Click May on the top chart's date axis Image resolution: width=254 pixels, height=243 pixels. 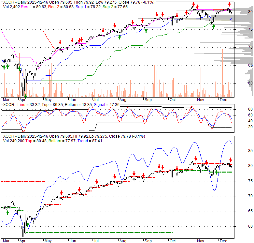click(48, 99)
